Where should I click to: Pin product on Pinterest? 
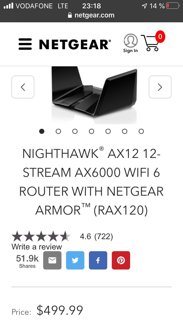tap(121, 260)
